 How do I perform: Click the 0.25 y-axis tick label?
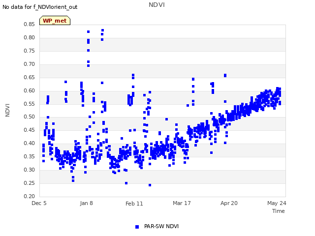29,183
